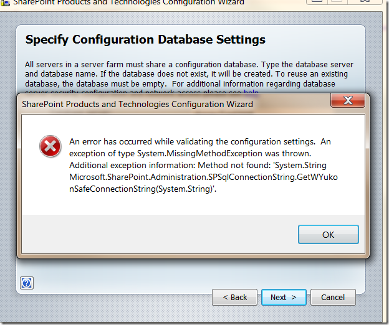Click the red error icon
The image size is (389, 325).
tap(50, 146)
